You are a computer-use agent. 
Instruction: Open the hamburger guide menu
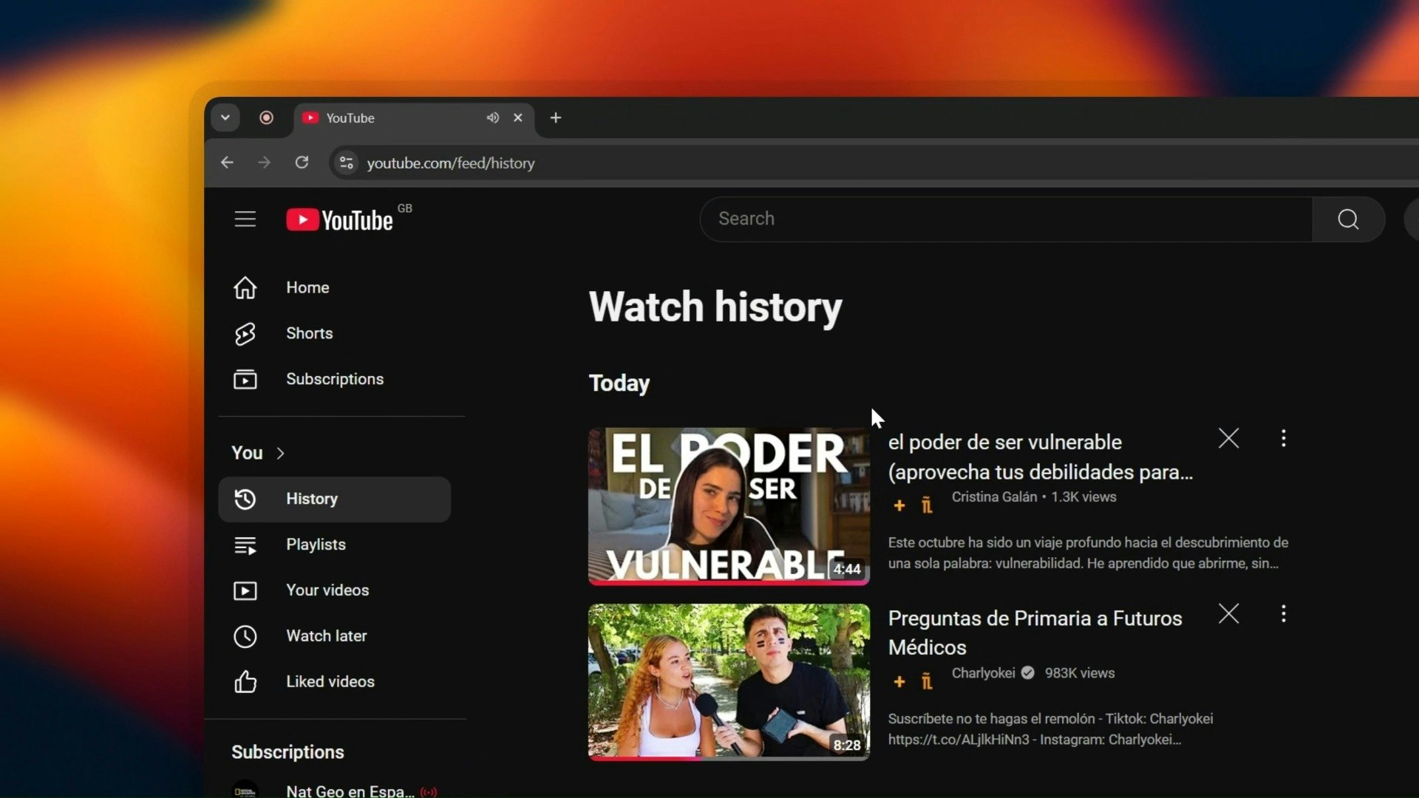(x=245, y=219)
